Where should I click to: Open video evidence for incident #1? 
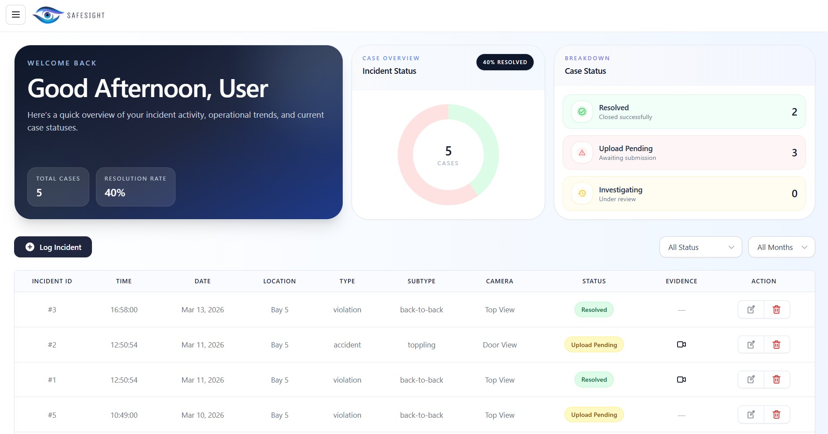click(681, 380)
